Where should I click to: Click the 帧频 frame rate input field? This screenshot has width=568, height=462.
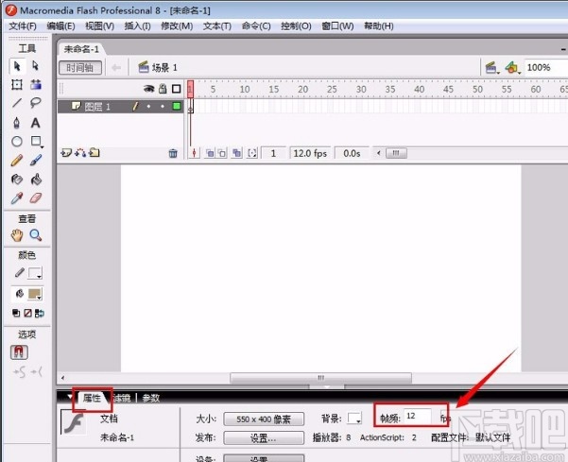[x=418, y=416]
